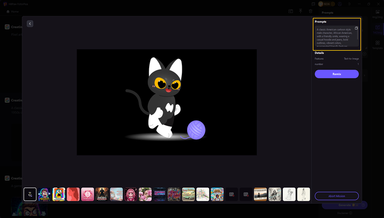Open the pink-haired anime girl thumbnail
The height and width of the screenshot is (218, 384).
[x=131, y=194]
